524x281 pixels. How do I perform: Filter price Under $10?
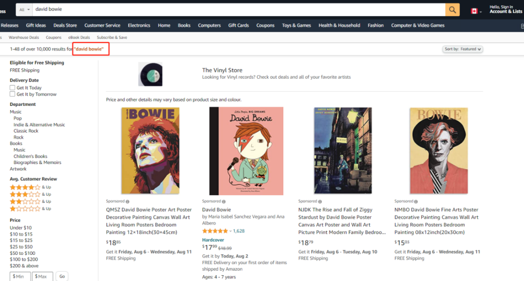[x=20, y=228]
